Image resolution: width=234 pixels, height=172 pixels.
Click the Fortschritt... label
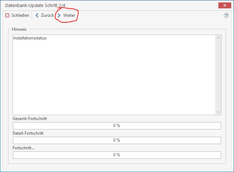[x=23, y=148]
